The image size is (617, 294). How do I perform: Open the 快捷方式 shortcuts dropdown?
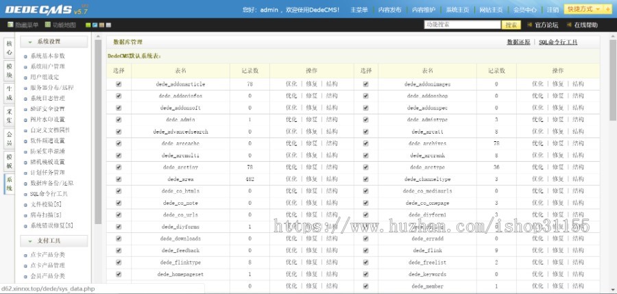pyautogui.click(x=583, y=9)
